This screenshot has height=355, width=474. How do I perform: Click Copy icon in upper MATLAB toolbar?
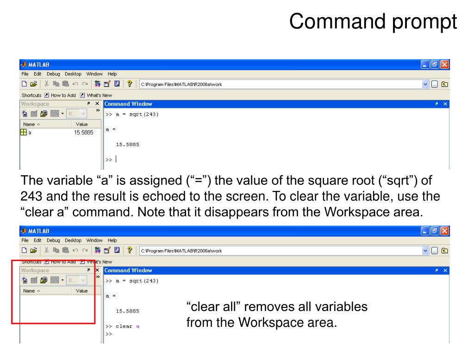(56, 84)
